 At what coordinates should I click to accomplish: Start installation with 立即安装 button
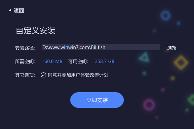(x=97, y=100)
